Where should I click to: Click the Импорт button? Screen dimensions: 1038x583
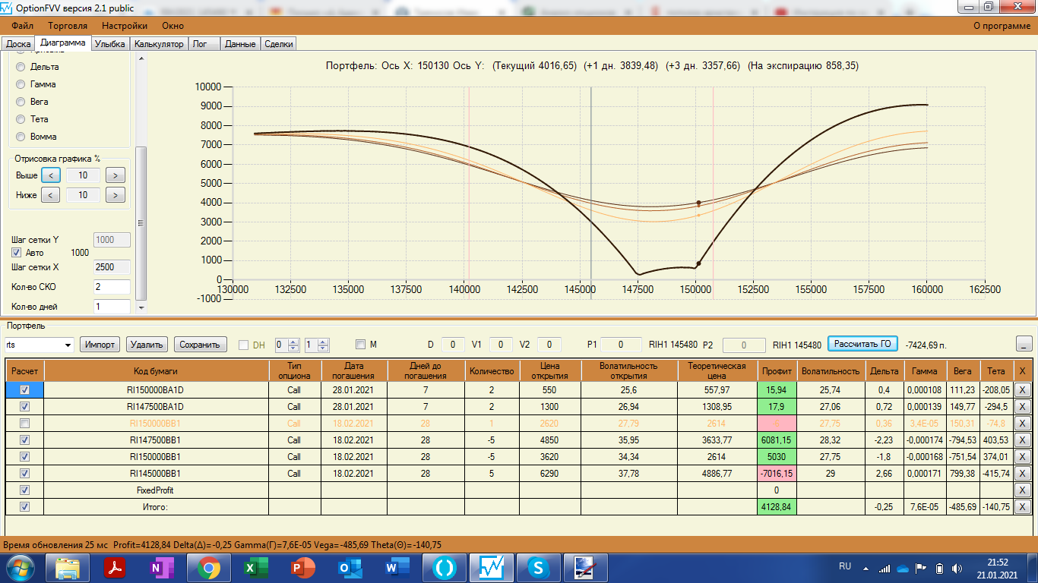click(100, 345)
